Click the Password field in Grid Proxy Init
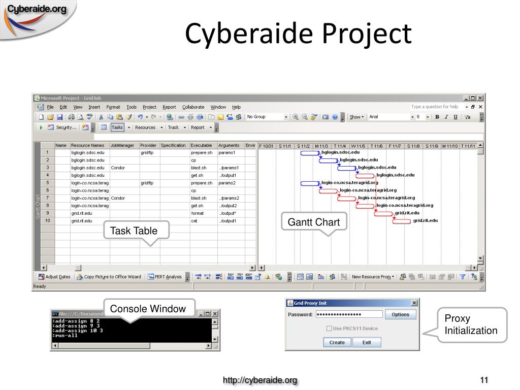Image resolution: width=520 pixels, height=390 pixels. (349, 314)
